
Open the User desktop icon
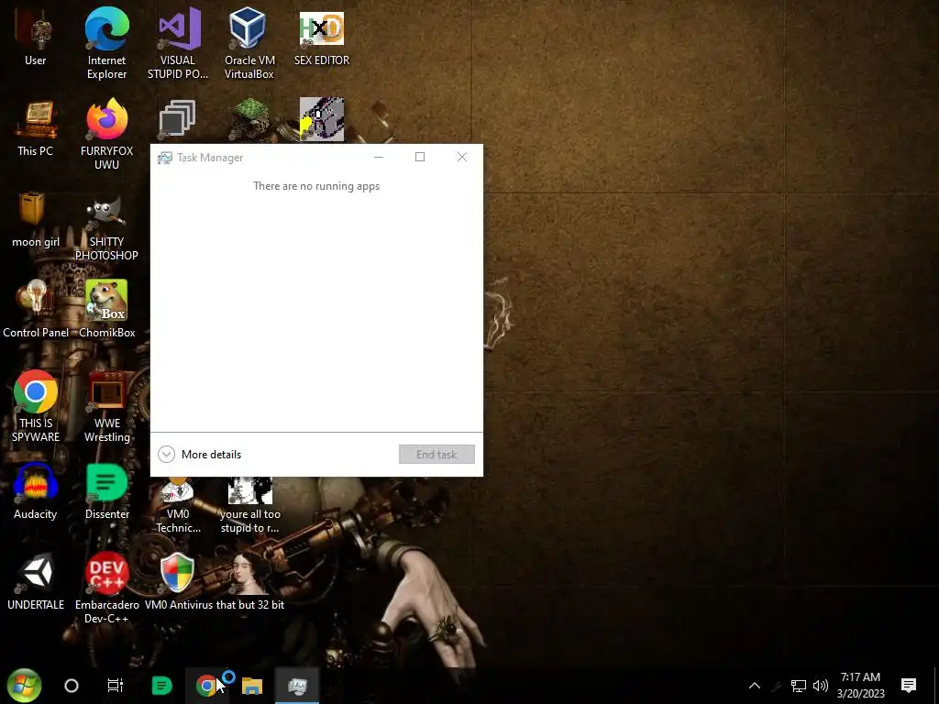click(x=36, y=37)
